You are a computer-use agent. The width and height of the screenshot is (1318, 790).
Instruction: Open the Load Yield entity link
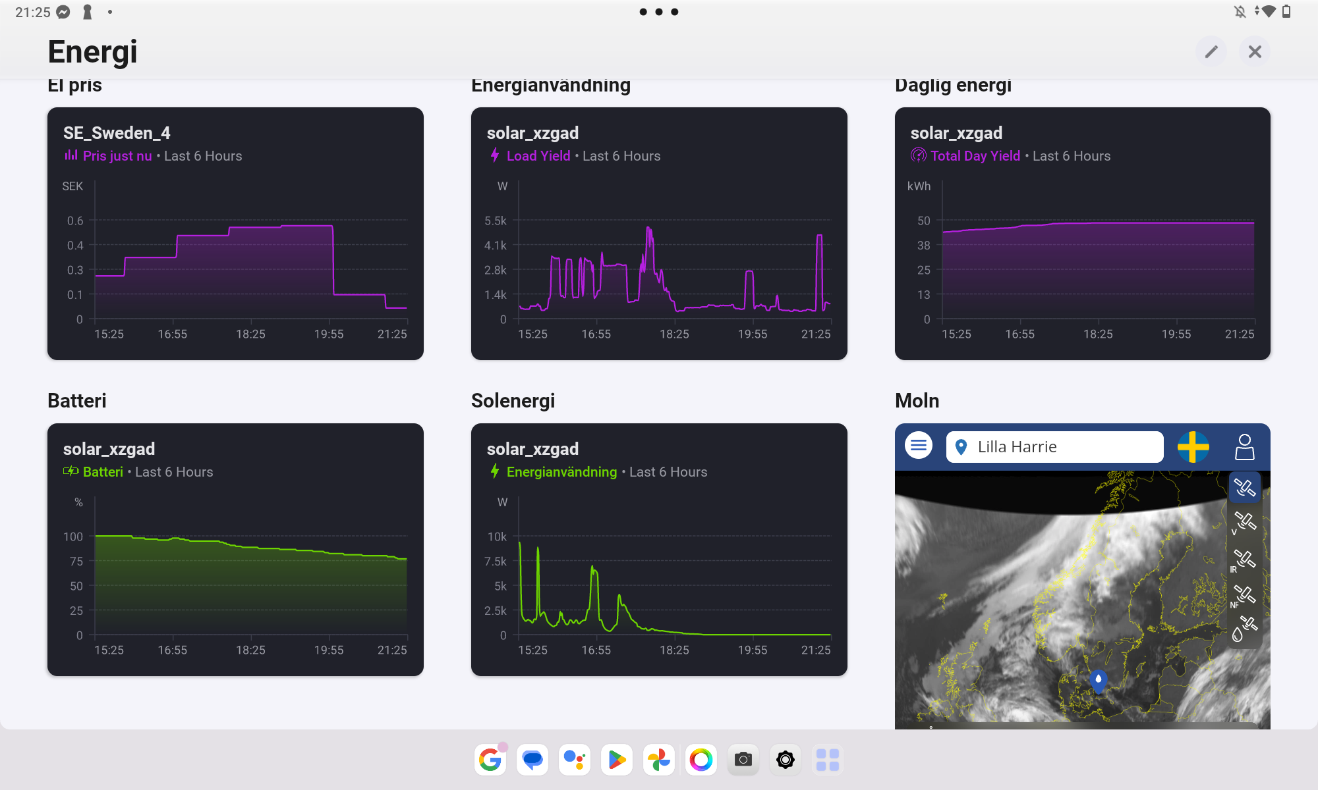[x=538, y=156]
